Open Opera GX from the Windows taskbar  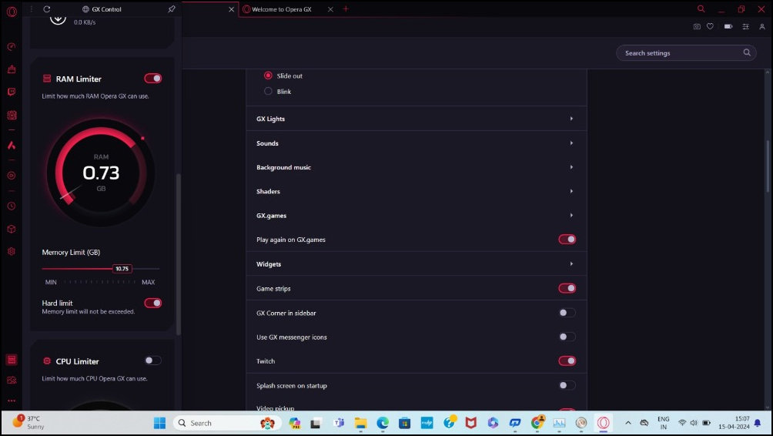click(x=604, y=423)
